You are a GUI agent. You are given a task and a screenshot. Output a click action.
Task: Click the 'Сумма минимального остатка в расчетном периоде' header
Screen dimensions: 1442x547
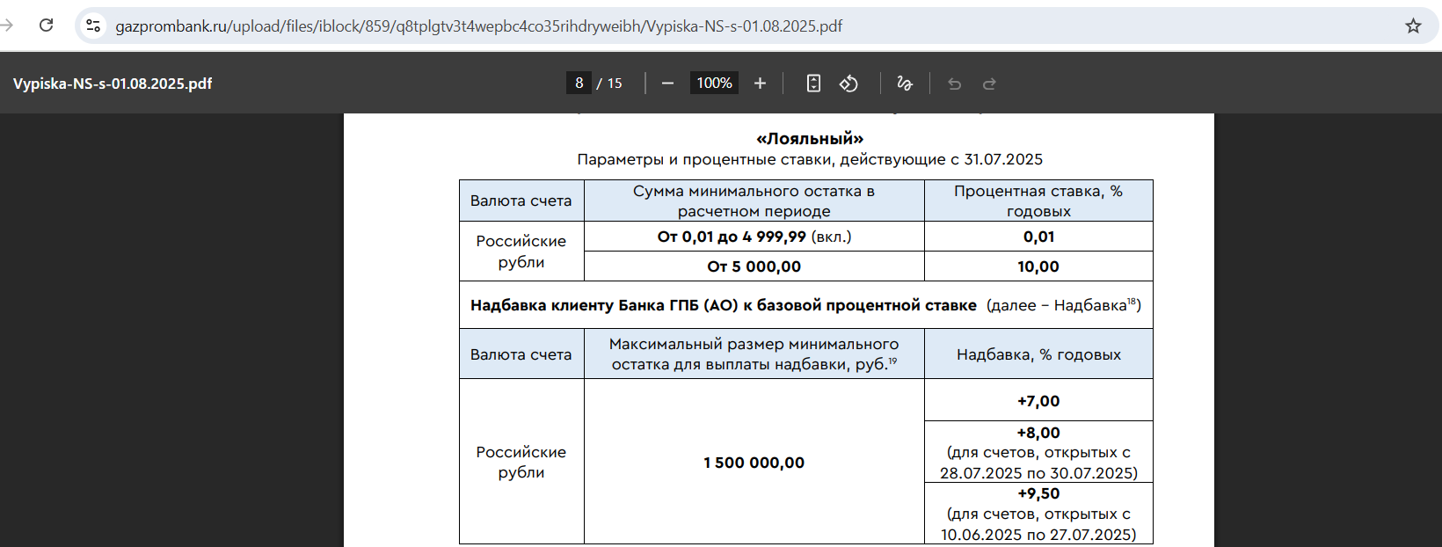click(754, 201)
